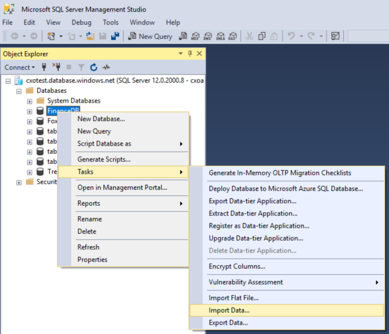Click the DMX query icon

208,37
